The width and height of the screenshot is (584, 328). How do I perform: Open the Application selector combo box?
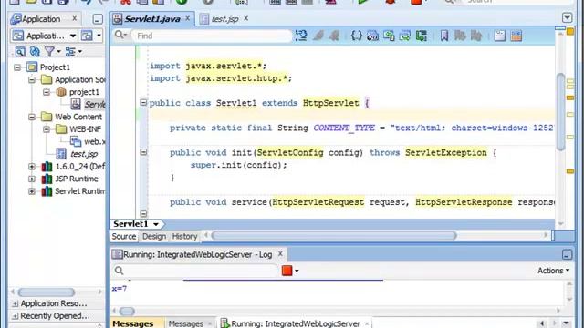click(45, 36)
